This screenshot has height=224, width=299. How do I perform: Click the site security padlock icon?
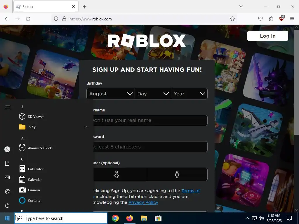click(64, 19)
